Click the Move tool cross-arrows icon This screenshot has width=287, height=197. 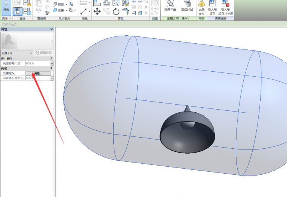coord(97,11)
